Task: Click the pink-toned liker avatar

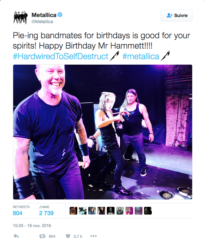Action: (129, 211)
